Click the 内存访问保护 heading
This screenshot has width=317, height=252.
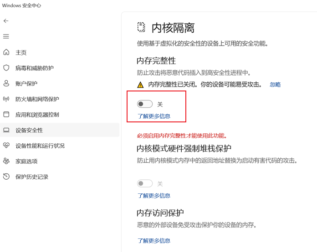(x=160, y=212)
